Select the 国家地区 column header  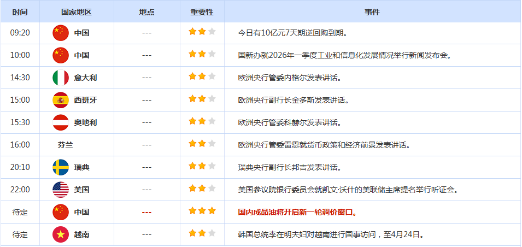click(77, 12)
